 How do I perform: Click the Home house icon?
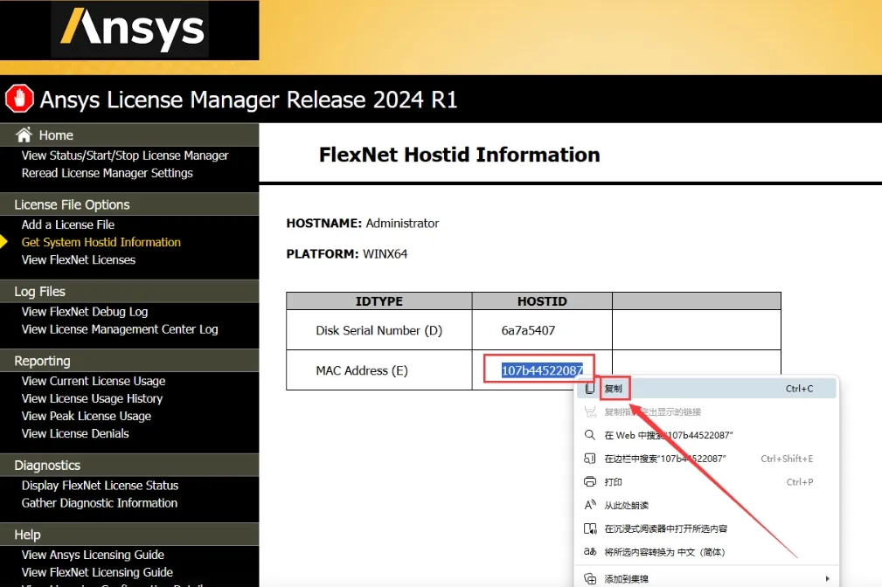[x=24, y=135]
